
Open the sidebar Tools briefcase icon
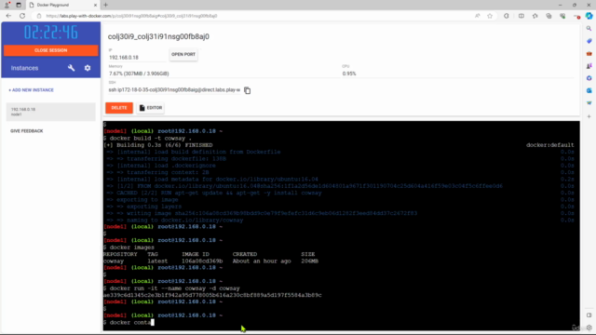(x=589, y=54)
